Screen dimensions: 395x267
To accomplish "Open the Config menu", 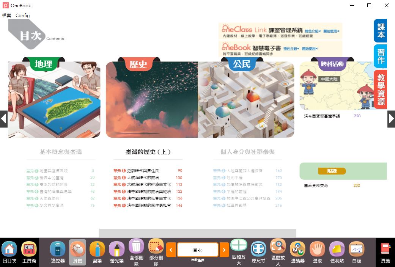I will point(23,16).
